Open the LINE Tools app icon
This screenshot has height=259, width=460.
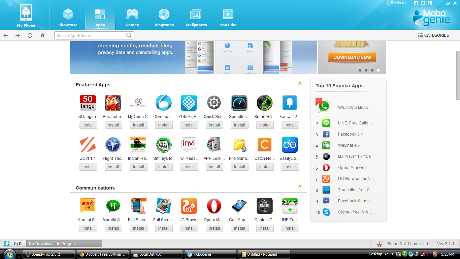290,206
